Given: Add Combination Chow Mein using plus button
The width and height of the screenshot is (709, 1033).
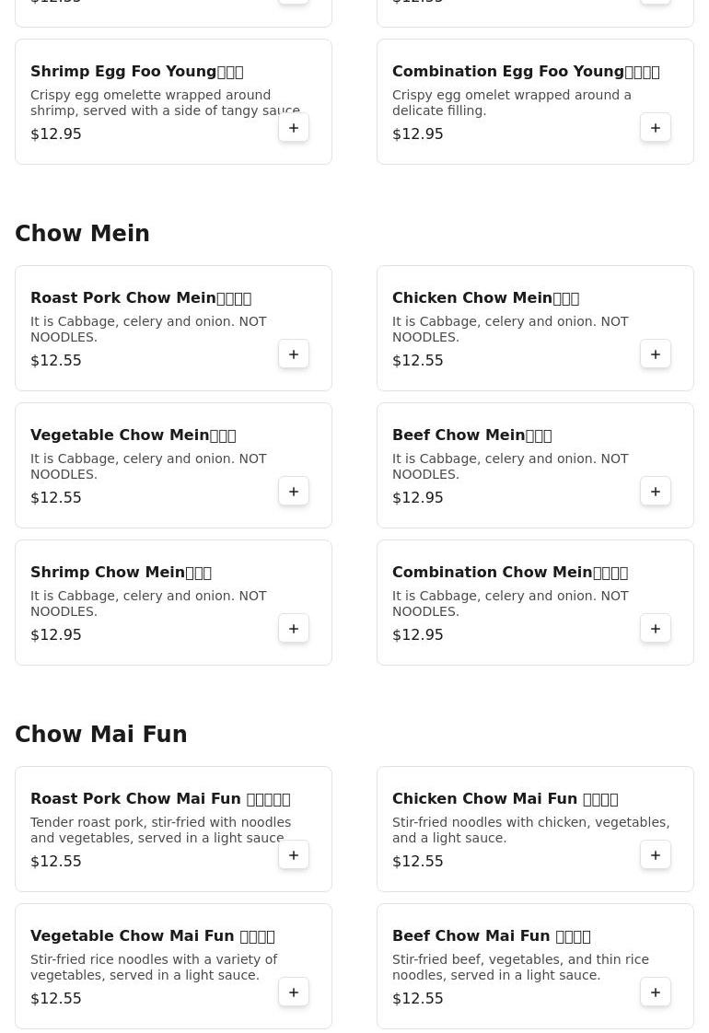Looking at the screenshot, I should [656, 629].
